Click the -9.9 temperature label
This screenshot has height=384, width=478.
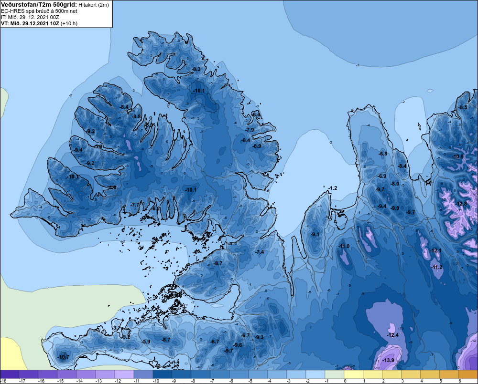[x=395, y=208]
